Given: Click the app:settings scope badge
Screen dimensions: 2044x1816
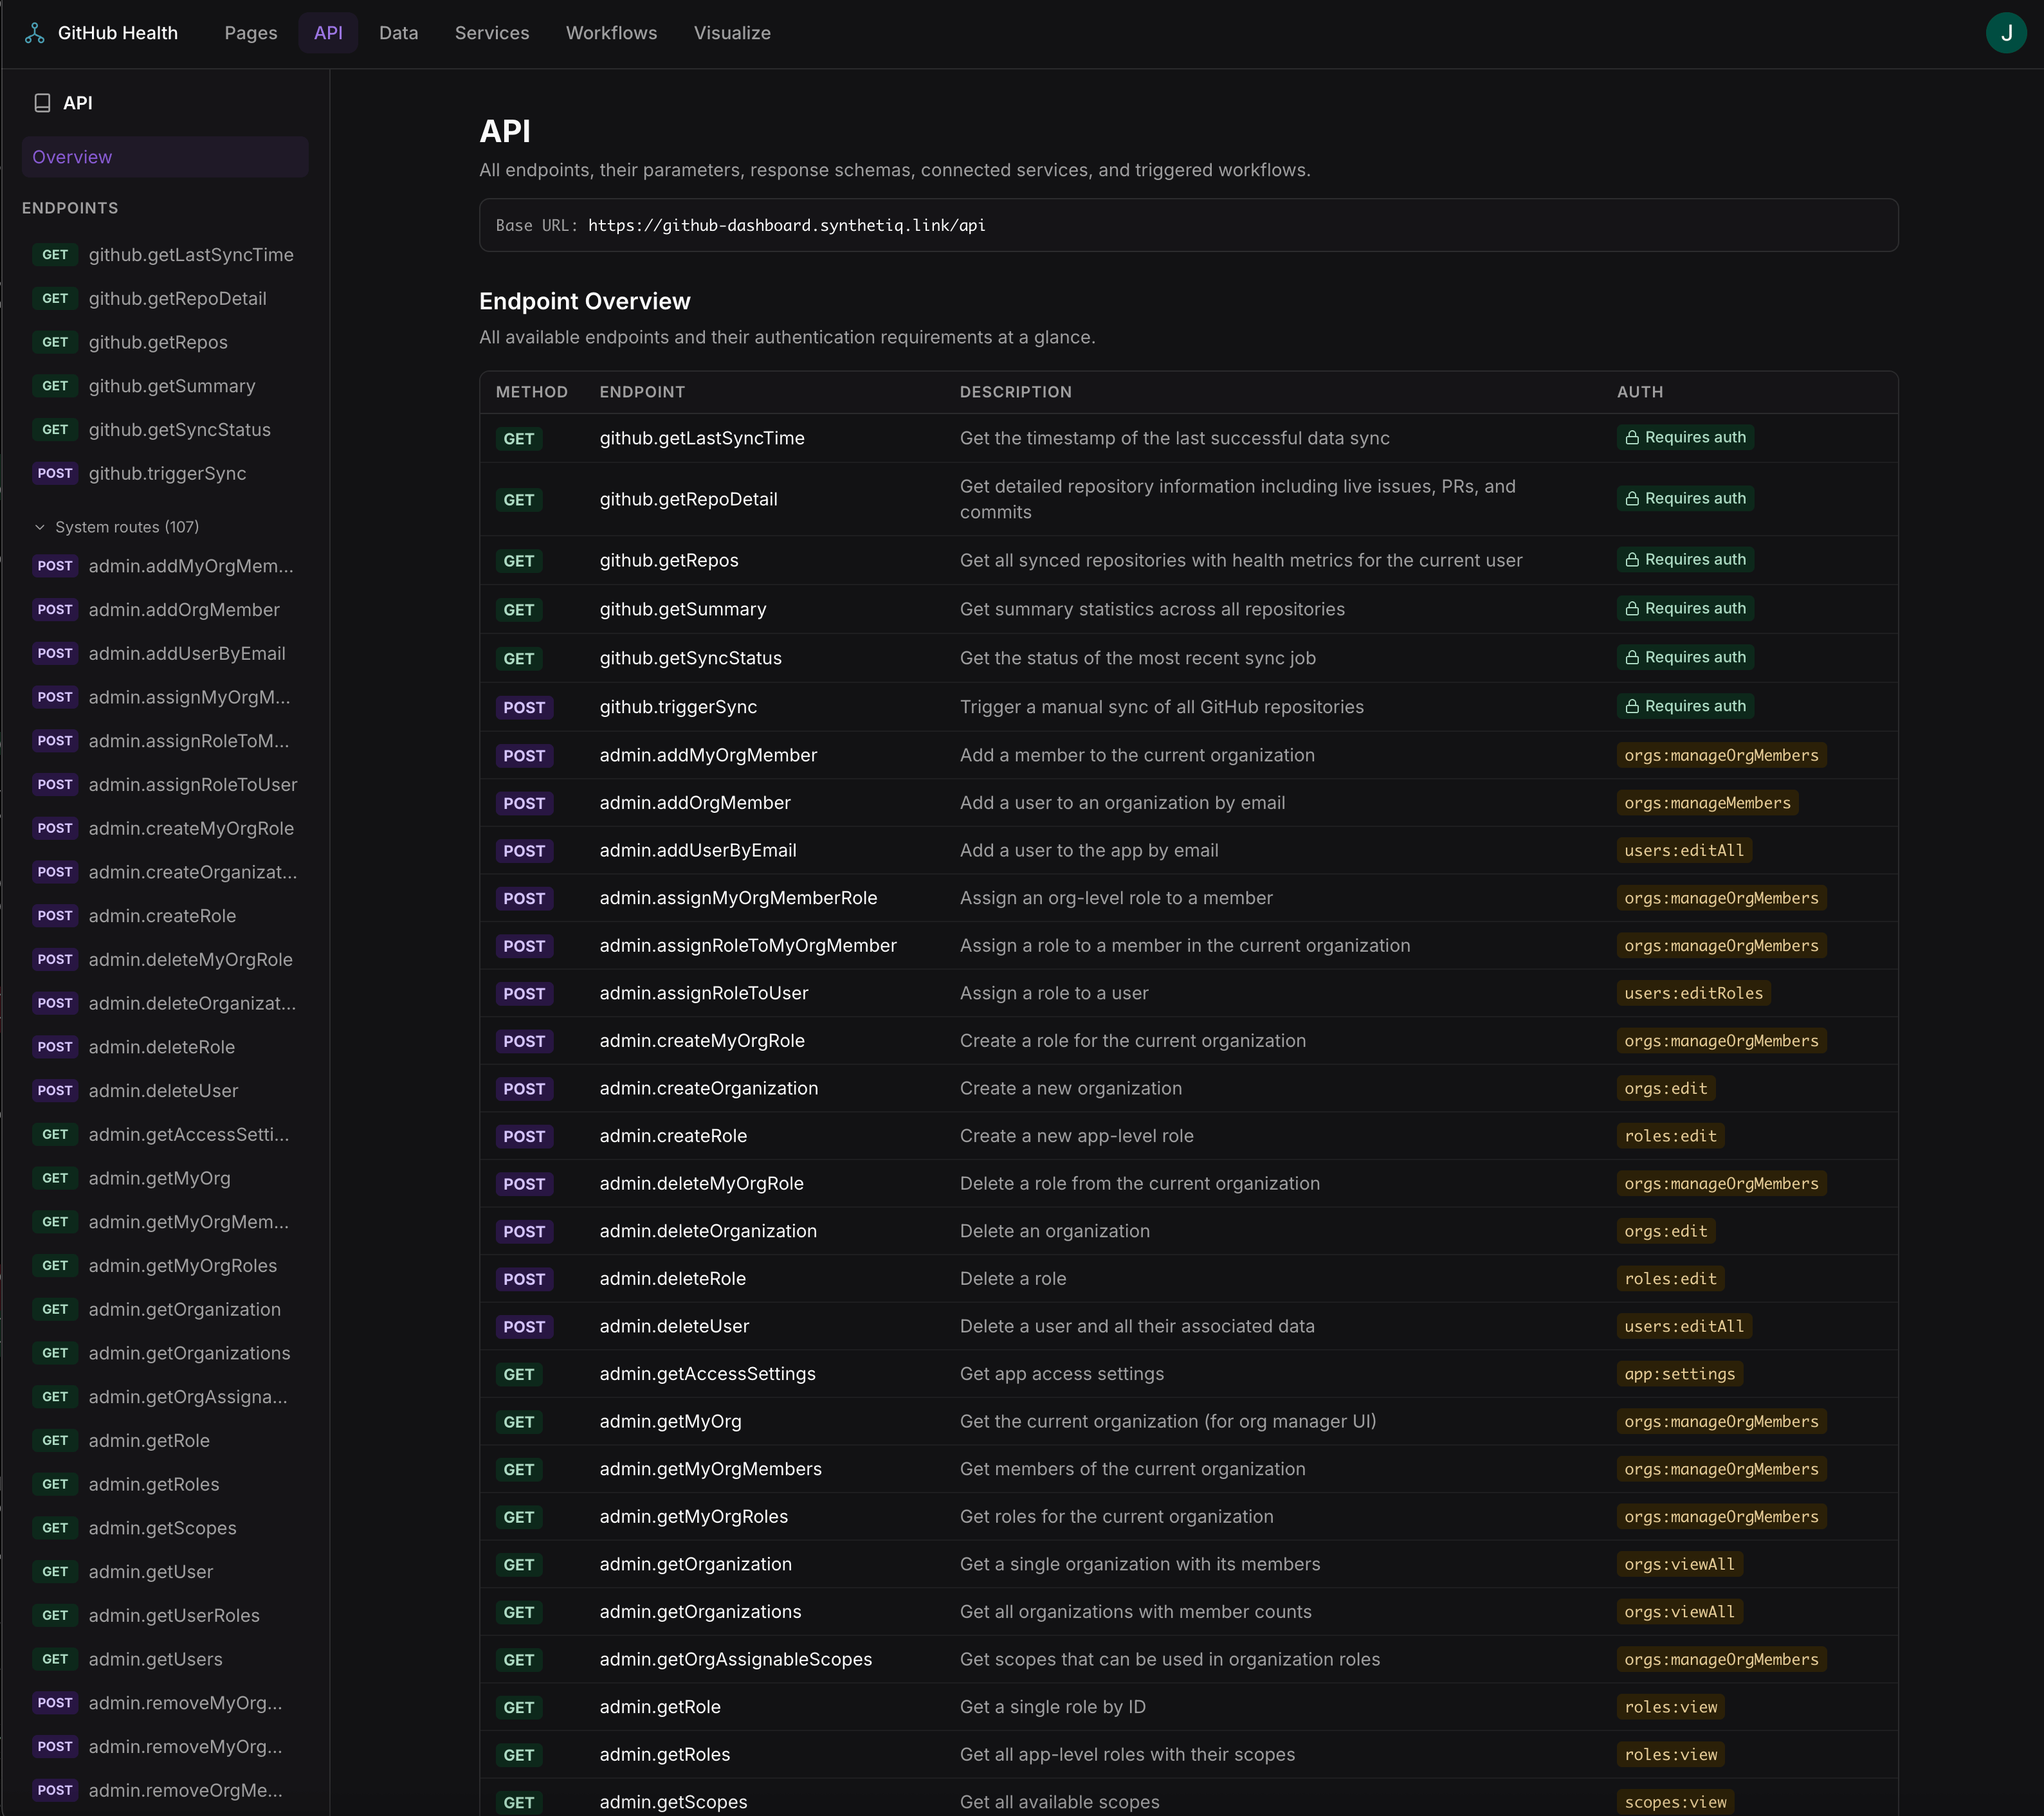Looking at the screenshot, I should point(1679,1374).
